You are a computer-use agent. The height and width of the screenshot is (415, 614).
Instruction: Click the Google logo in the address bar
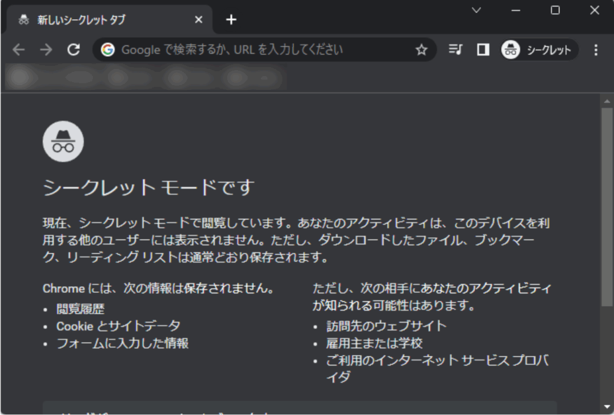[108, 50]
